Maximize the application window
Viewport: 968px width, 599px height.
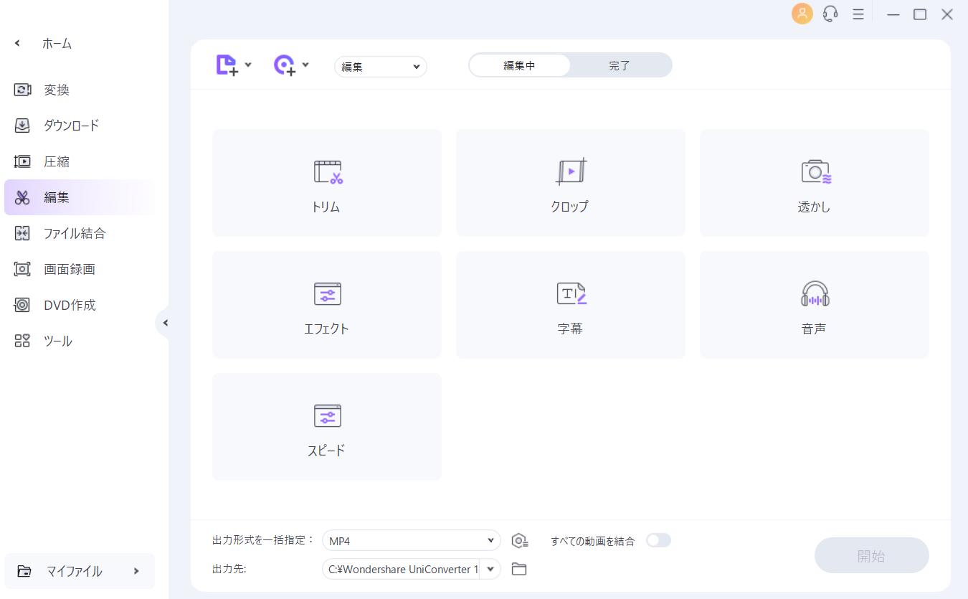point(920,14)
